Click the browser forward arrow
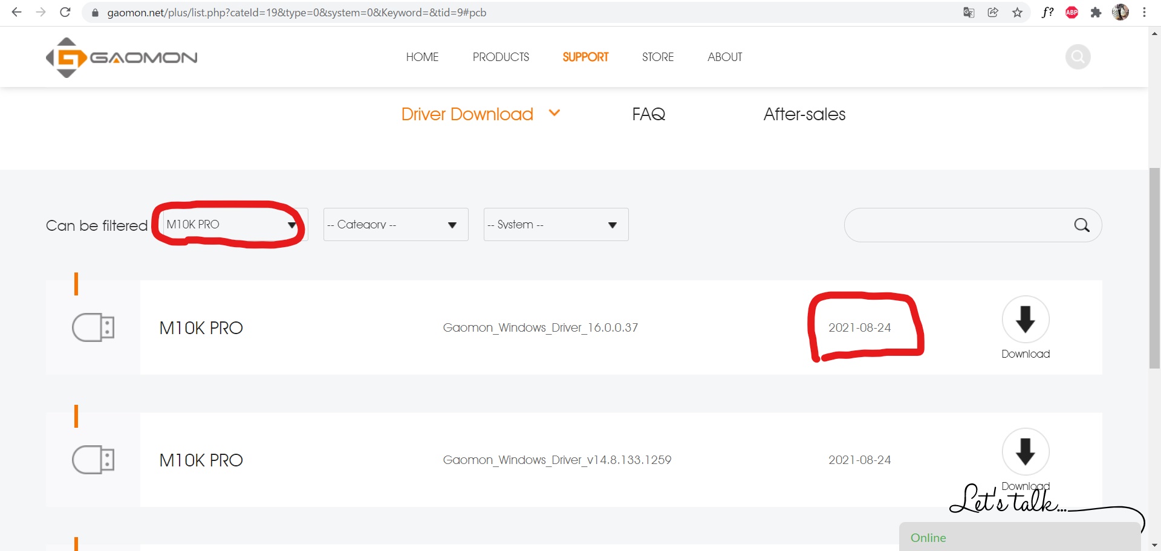Viewport: 1161px width, 551px height. [41, 12]
